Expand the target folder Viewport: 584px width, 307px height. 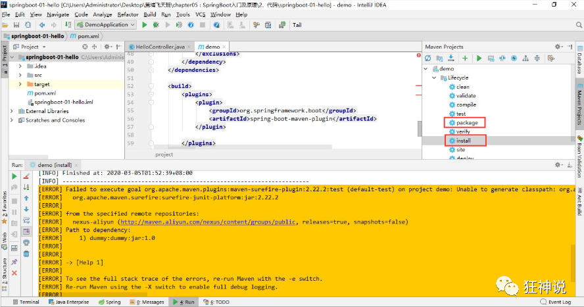20,84
